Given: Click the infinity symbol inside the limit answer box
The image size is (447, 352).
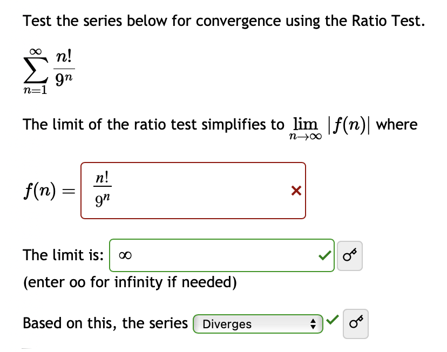Looking at the screenshot, I should (125, 254).
